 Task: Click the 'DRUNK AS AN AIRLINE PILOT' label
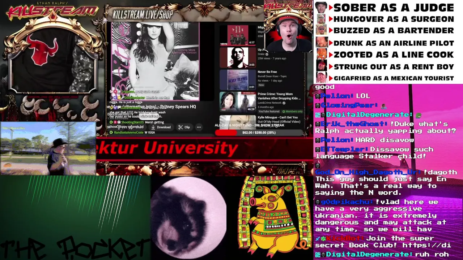[x=394, y=43]
